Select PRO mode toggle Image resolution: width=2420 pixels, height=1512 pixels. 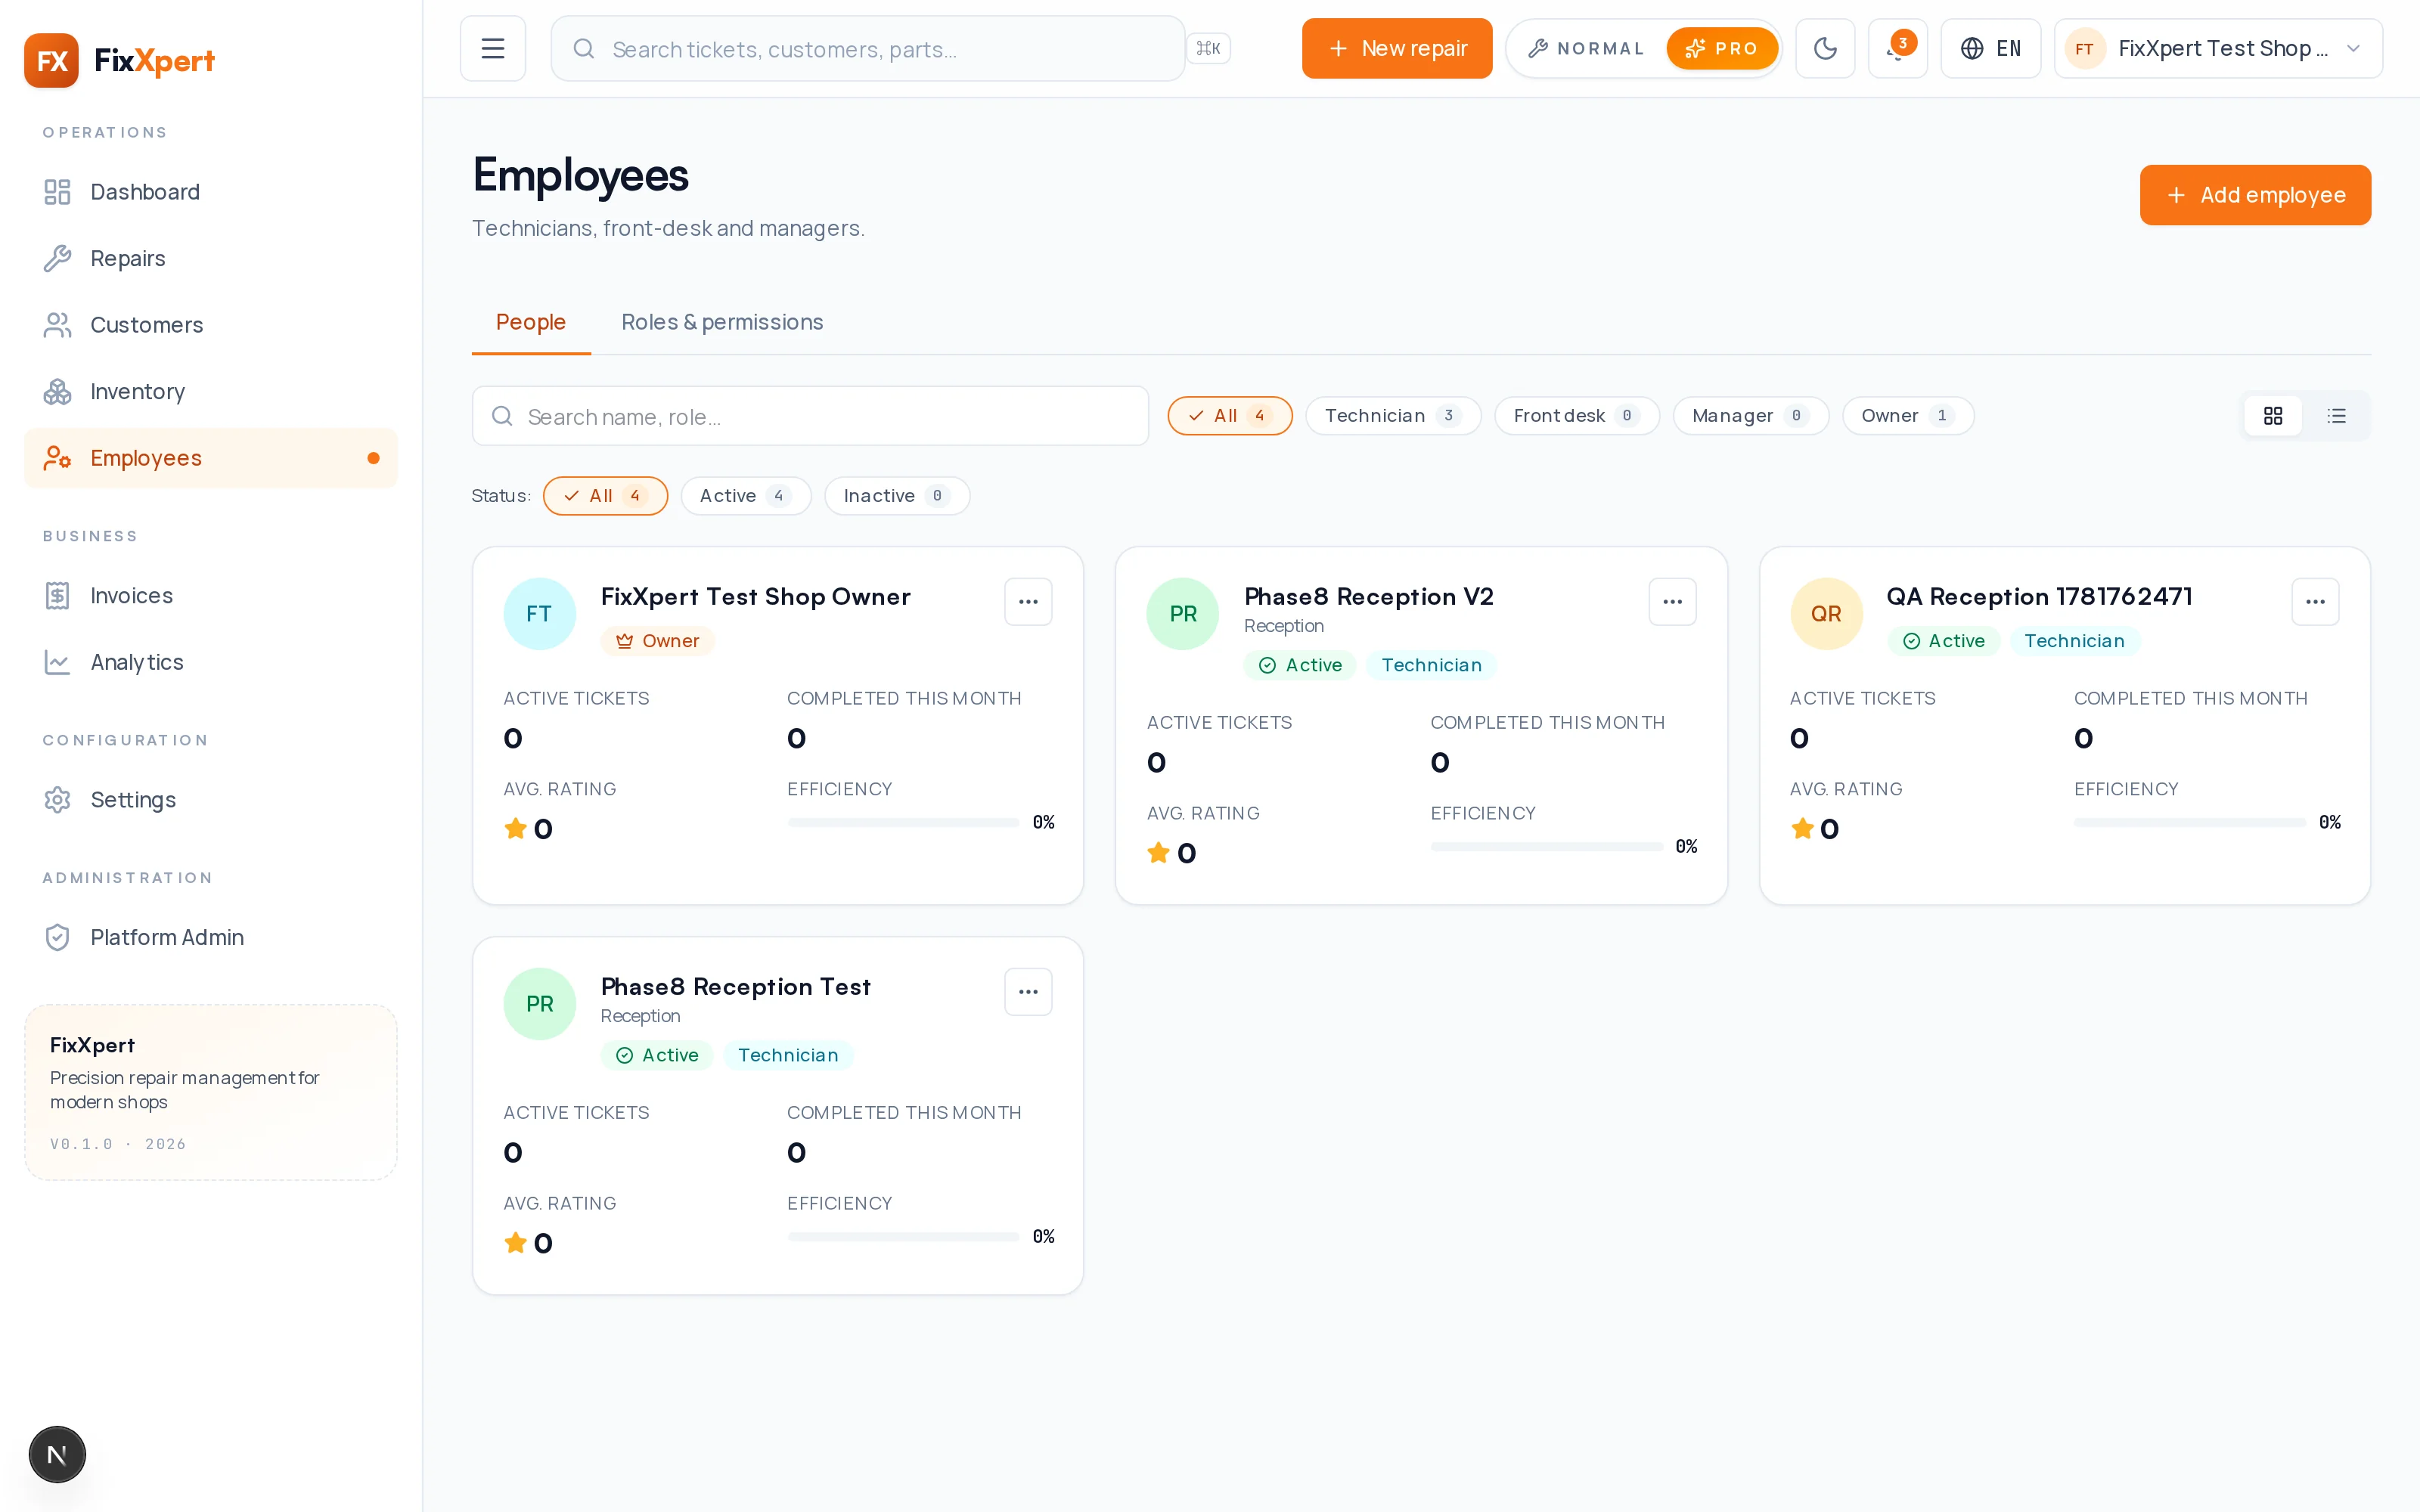point(1721,48)
